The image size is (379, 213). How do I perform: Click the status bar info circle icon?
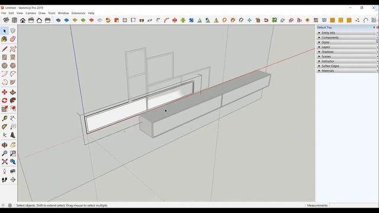coord(10,205)
